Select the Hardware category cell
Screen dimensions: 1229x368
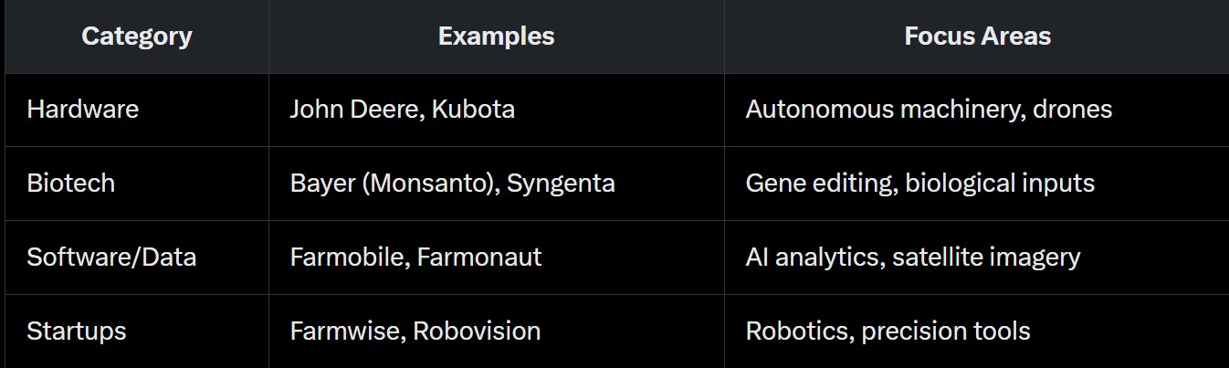(83, 110)
